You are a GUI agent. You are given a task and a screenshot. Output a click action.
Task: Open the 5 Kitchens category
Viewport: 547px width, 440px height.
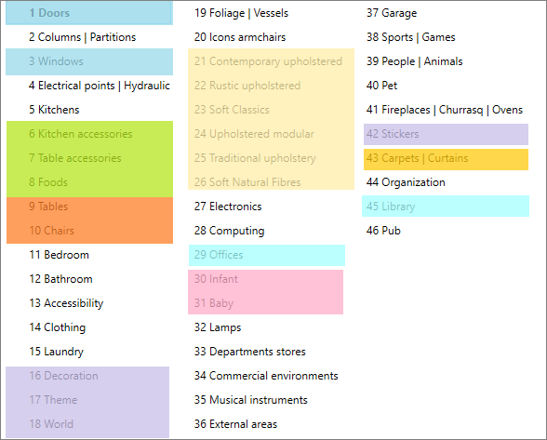pyautogui.click(x=54, y=110)
